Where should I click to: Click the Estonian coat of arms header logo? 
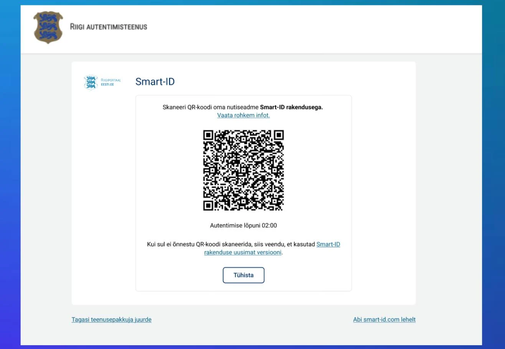(x=48, y=27)
